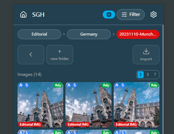Open first Munich town hall thumbnail
Image resolution: width=174 pixels, height=134 pixels.
click(40, 105)
